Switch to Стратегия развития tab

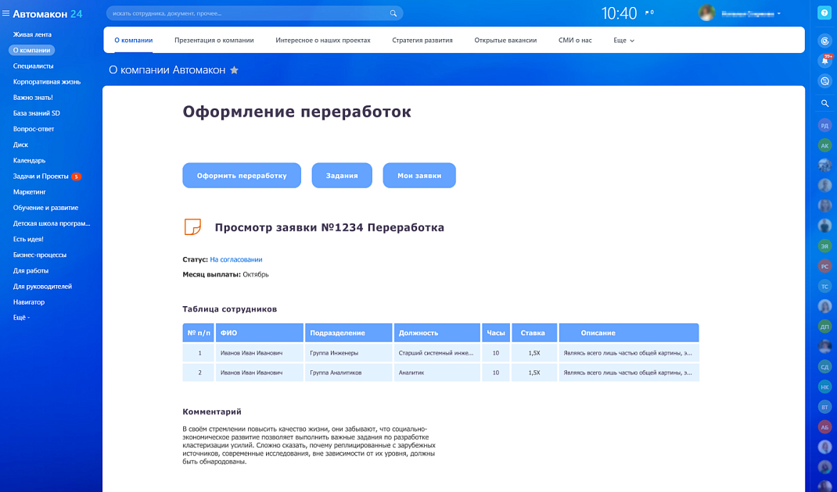pyautogui.click(x=422, y=40)
